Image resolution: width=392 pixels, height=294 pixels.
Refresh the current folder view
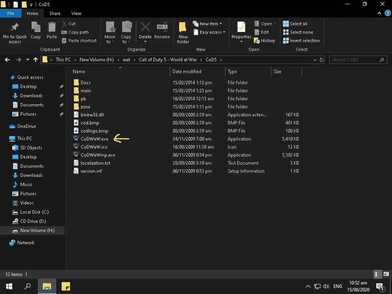322,60
